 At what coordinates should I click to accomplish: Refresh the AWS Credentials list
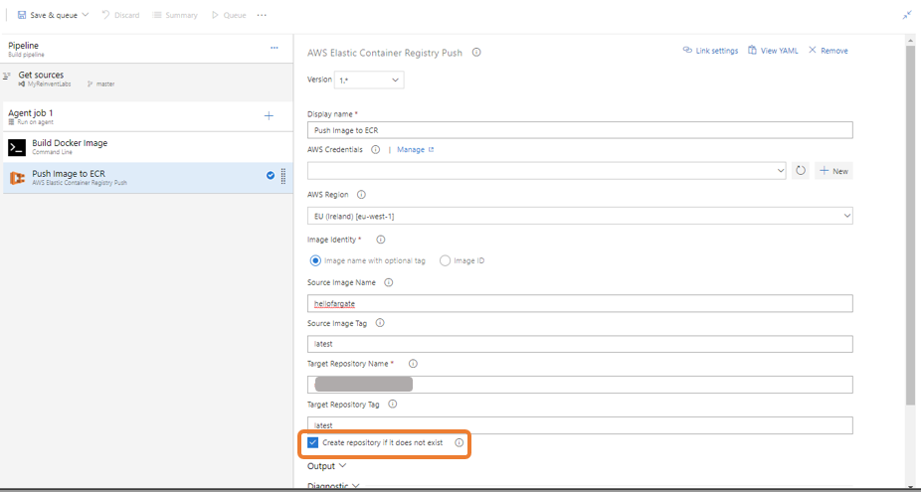[x=801, y=171]
